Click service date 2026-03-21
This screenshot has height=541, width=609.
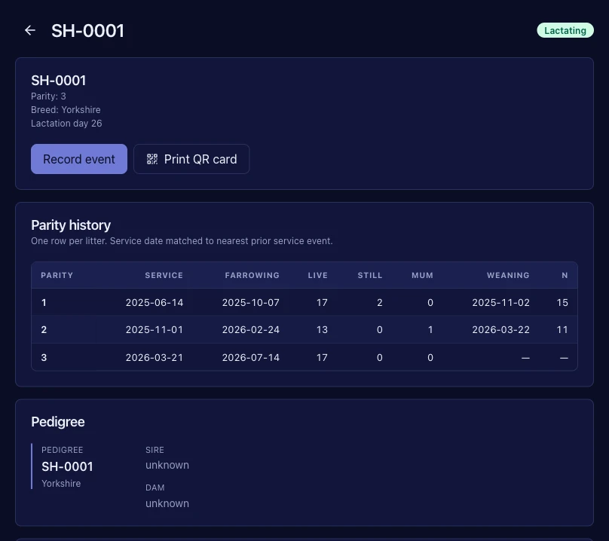[155, 358]
